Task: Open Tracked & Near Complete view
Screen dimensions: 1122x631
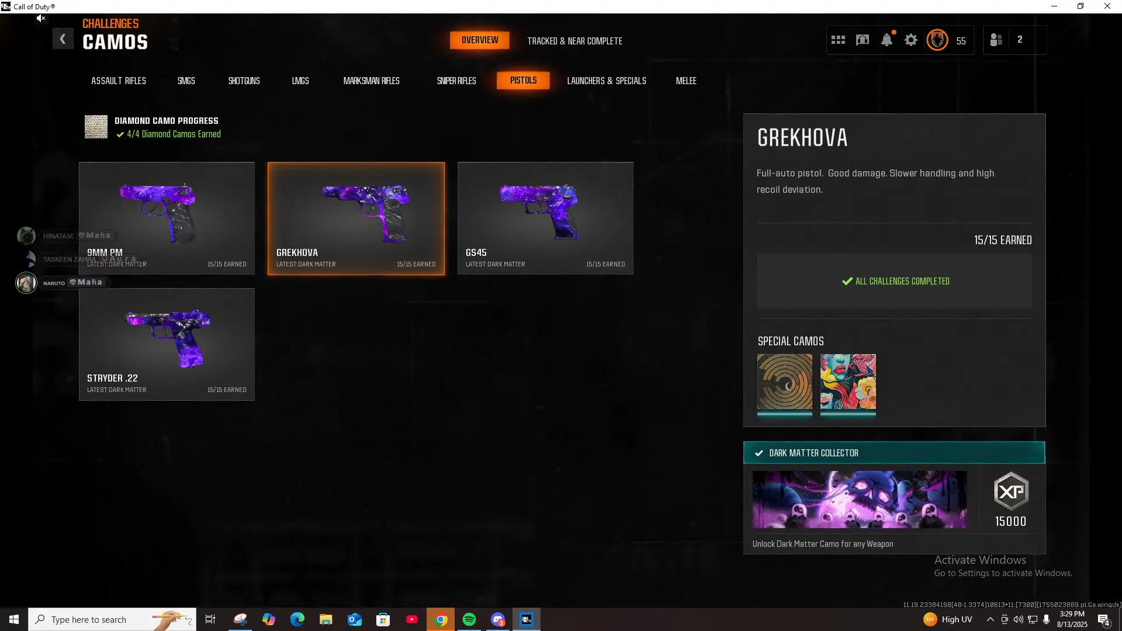Action: (574, 41)
